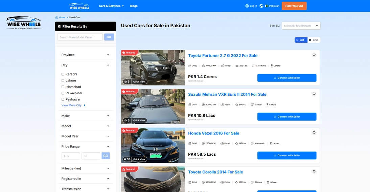The image size is (370, 192).
Task: Check the Lahore city checkbox
Action: [63, 81]
